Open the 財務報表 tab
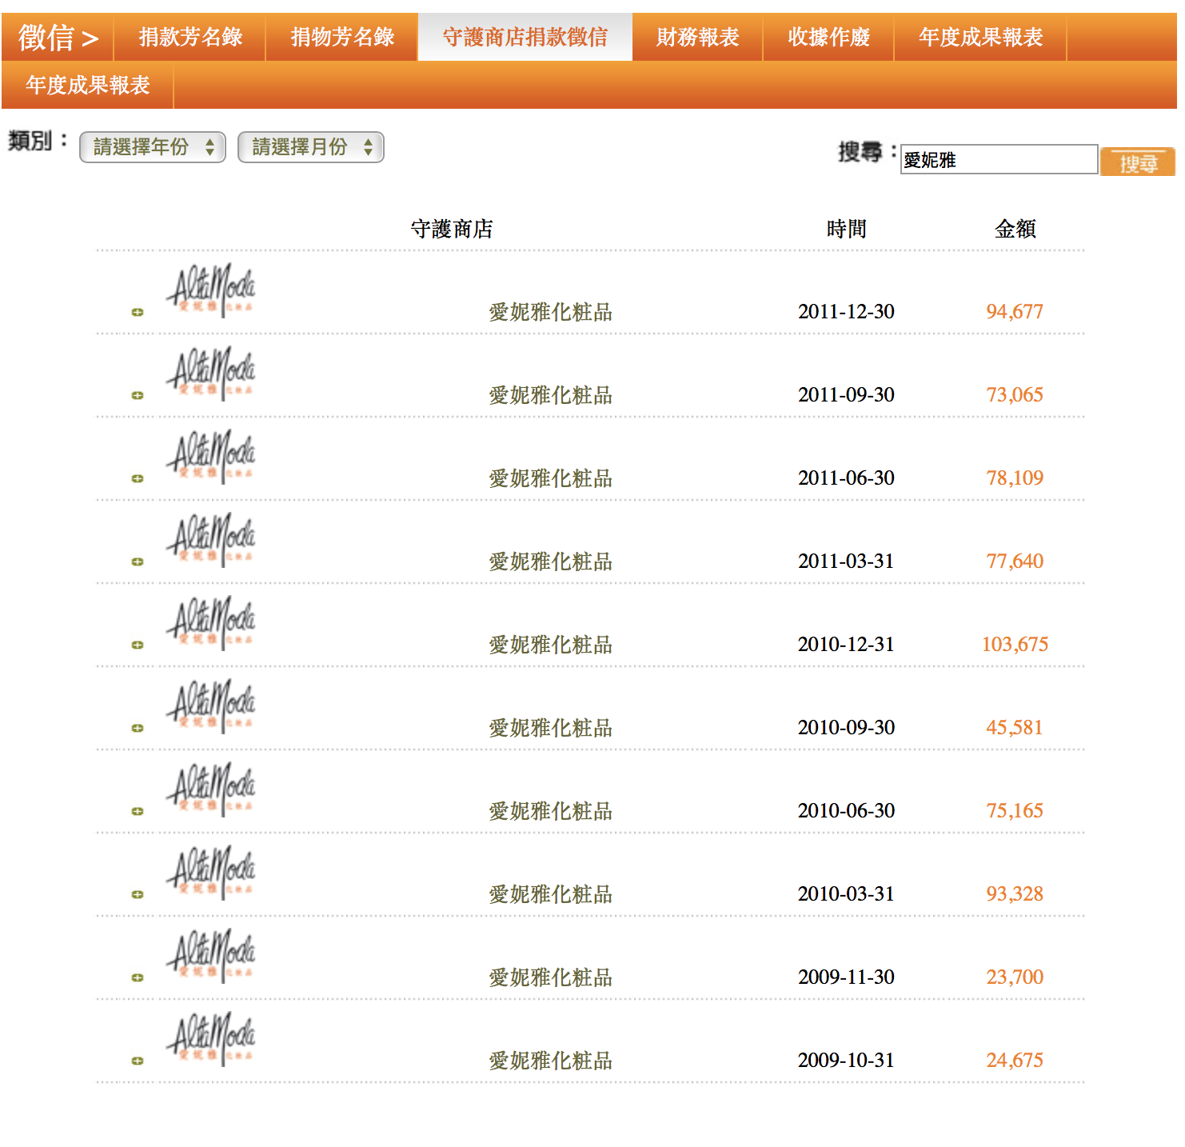1185x1147 pixels. point(697,37)
